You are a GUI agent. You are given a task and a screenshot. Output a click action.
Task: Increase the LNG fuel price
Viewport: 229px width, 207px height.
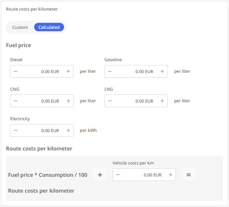click(x=162, y=101)
